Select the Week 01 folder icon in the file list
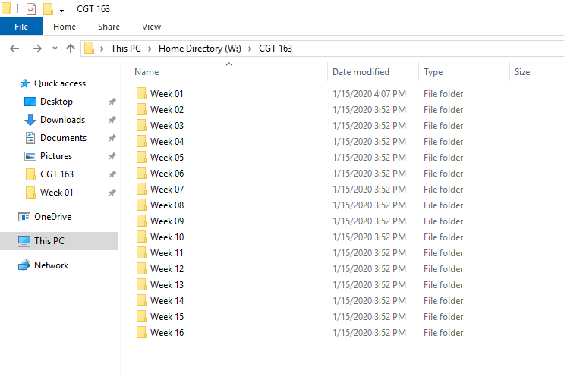Image resolution: width=564 pixels, height=376 pixels. tap(141, 93)
